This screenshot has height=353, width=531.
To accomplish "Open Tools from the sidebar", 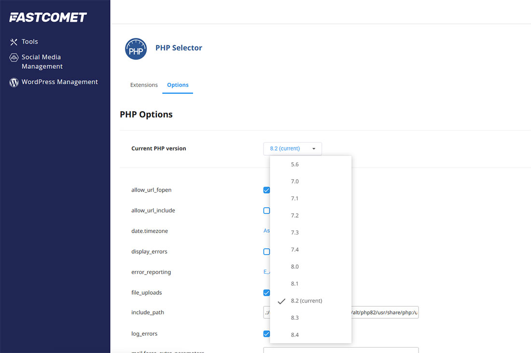I will [x=29, y=42].
